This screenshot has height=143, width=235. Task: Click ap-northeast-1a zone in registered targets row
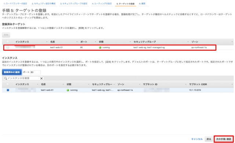[x=199, y=48]
